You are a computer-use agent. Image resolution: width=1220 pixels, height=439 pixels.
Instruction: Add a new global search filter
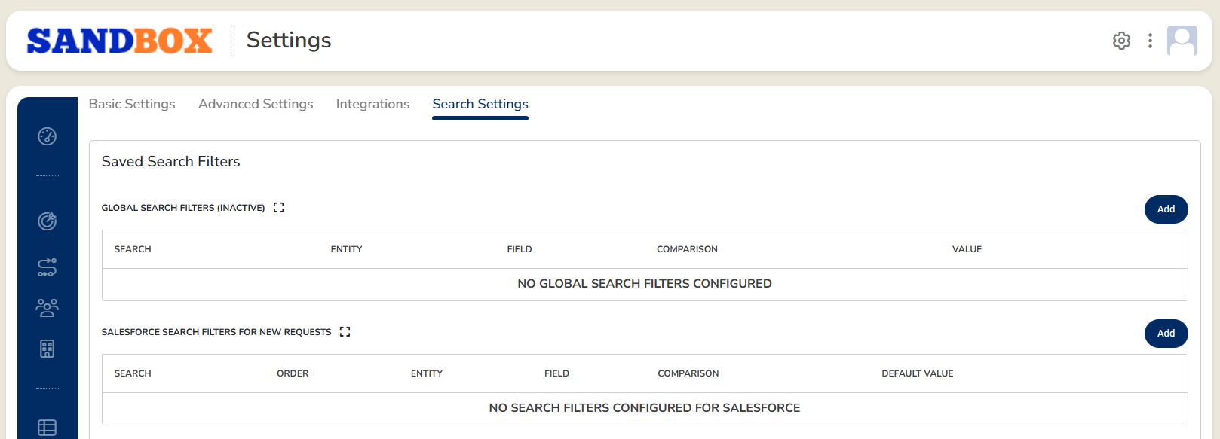[1166, 209]
